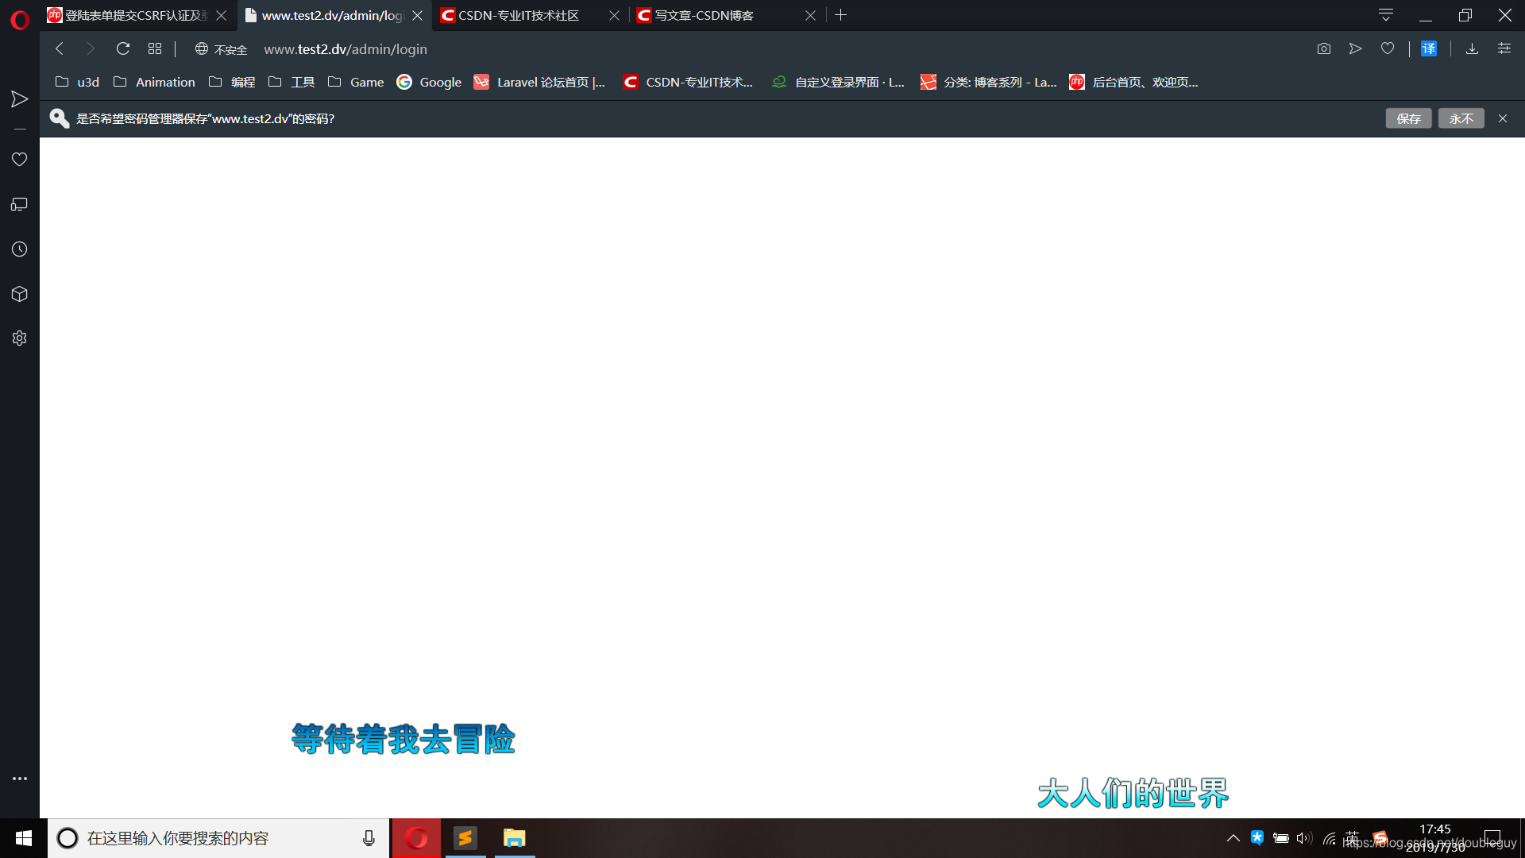Click 永不 to never save the password
This screenshot has width=1525, height=858.
(1461, 118)
